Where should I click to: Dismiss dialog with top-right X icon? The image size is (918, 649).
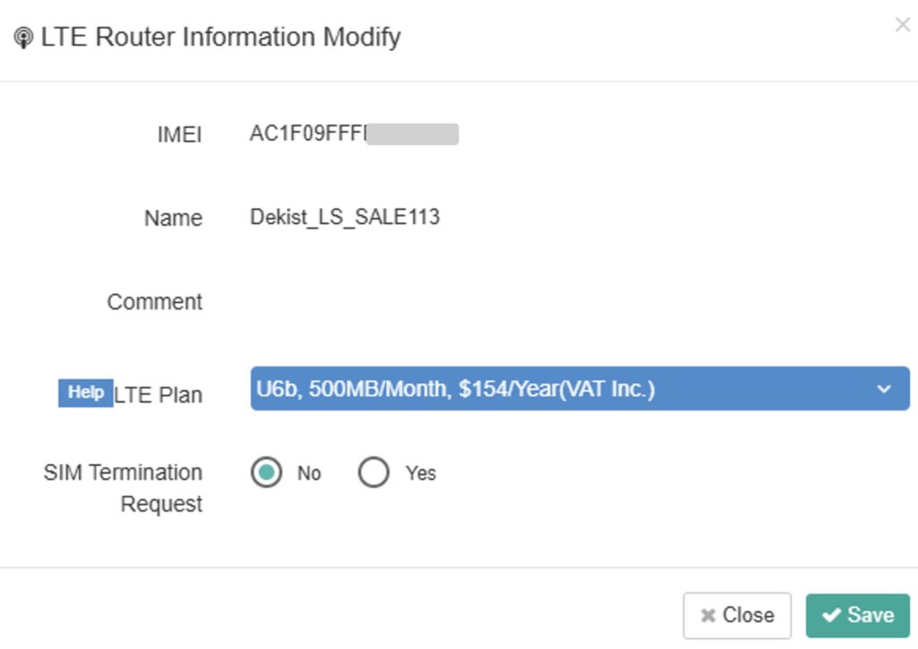coord(903,24)
